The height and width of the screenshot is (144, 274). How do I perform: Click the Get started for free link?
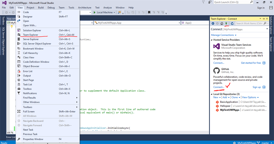(251, 63)
